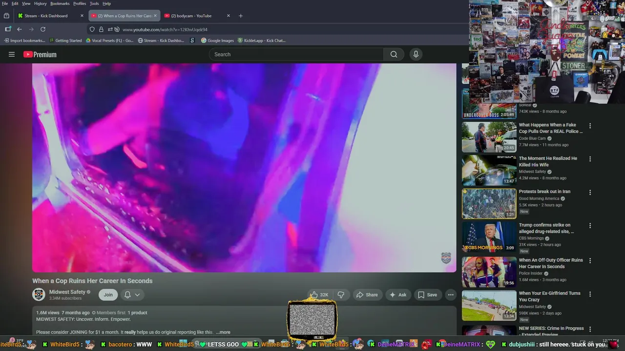This screenshot has height=351, width=625.
Task: Open Protests break out in Iran thumbnail
Action: click(x=489, y=204)
